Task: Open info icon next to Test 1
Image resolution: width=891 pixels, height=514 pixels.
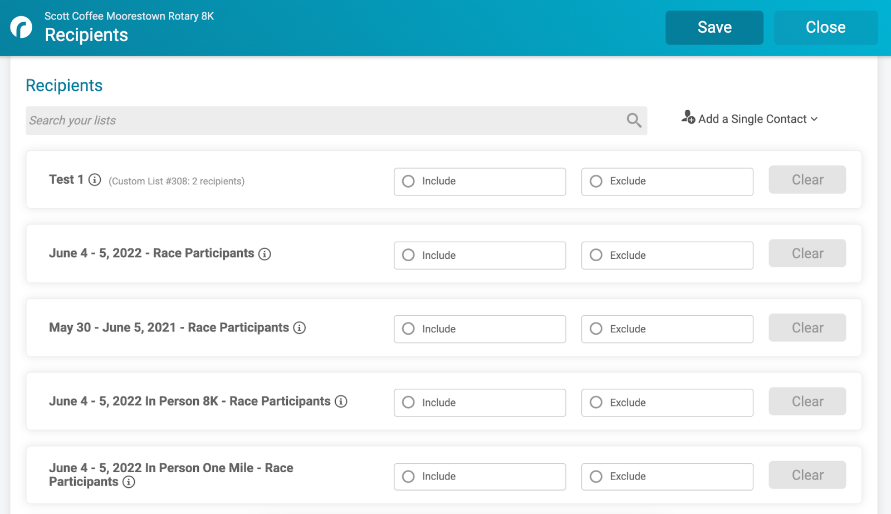Action: pos(95,180)
